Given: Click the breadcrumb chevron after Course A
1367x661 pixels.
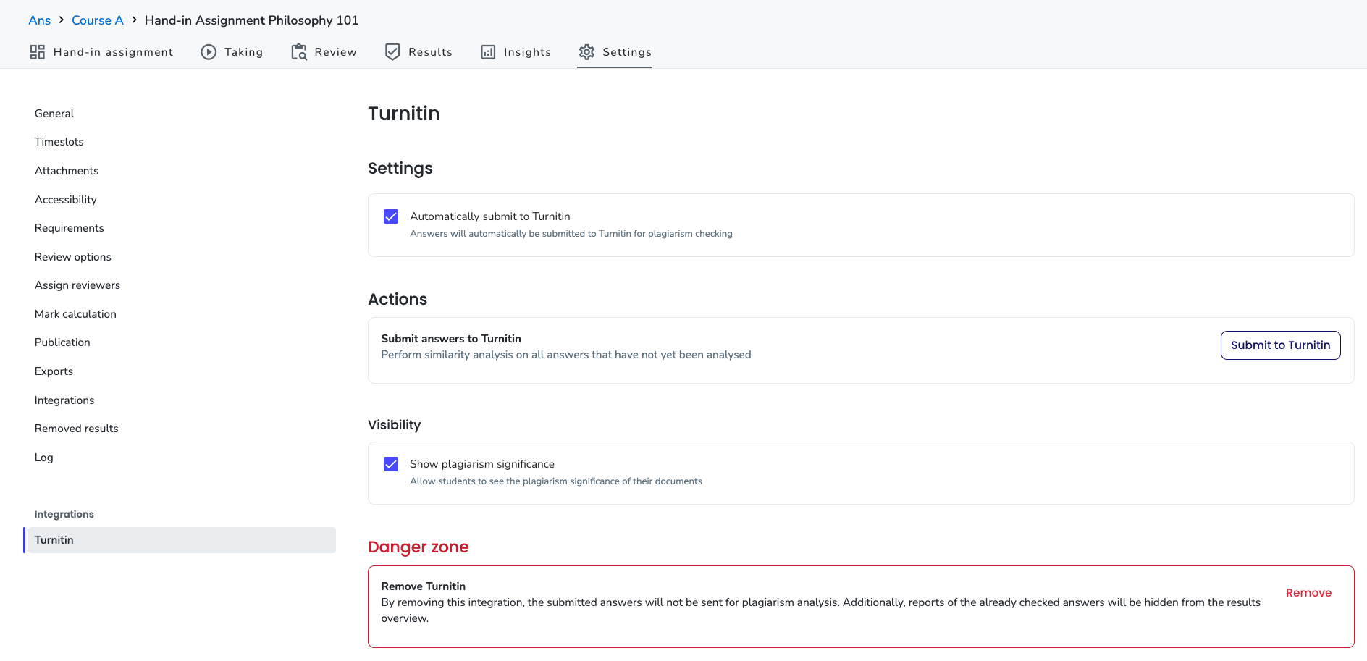Looking at the screenshot, I should click(x=134, y=20).
